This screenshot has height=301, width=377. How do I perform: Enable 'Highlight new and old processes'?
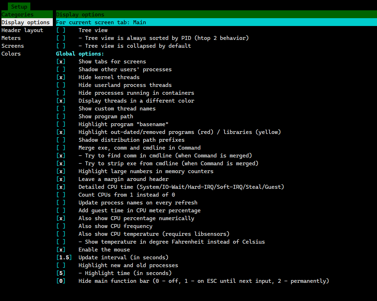[61, 265]
